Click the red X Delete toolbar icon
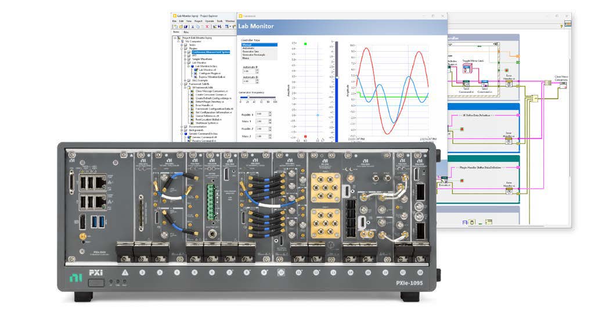602x336 pixels. pos(207,27)
